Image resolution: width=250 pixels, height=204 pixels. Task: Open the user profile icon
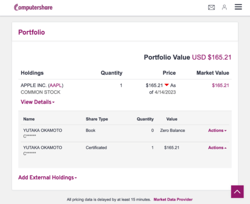pos(224,8)
